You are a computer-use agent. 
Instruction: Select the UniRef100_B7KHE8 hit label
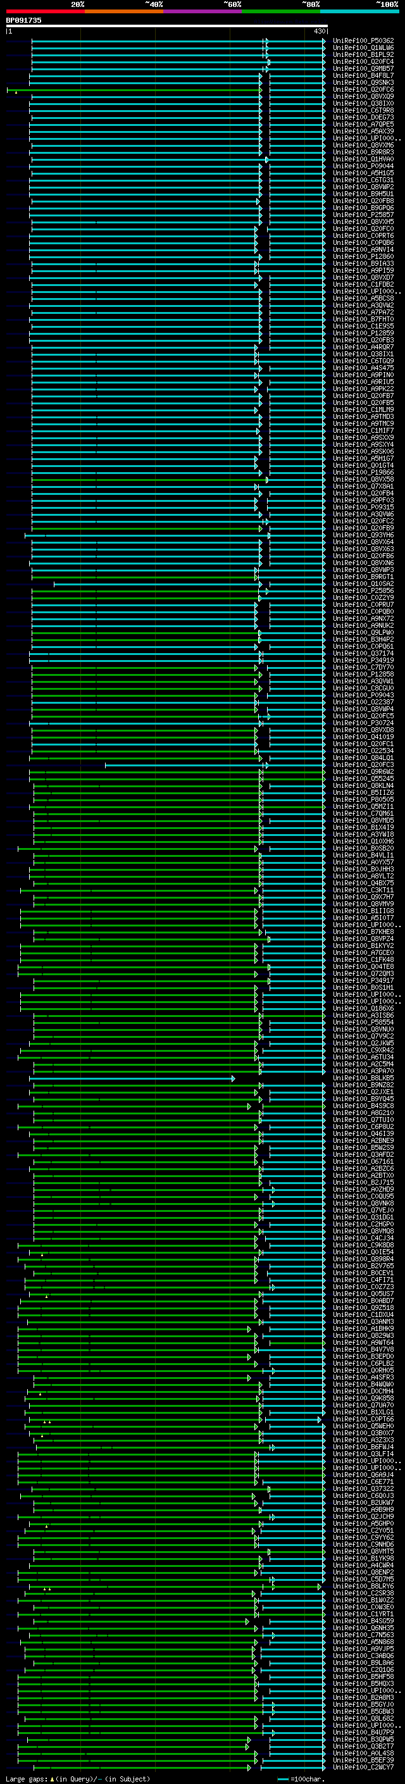click(363, 932)
